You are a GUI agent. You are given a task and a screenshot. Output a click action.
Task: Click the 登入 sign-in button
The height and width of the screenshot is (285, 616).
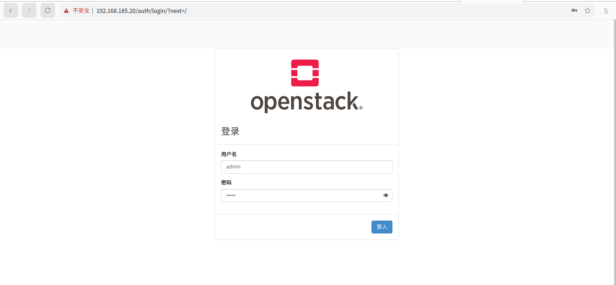pos(382,227)
